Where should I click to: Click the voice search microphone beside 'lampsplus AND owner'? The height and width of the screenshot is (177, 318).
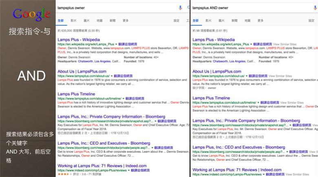pyautogui.click(x=315, y=8)
